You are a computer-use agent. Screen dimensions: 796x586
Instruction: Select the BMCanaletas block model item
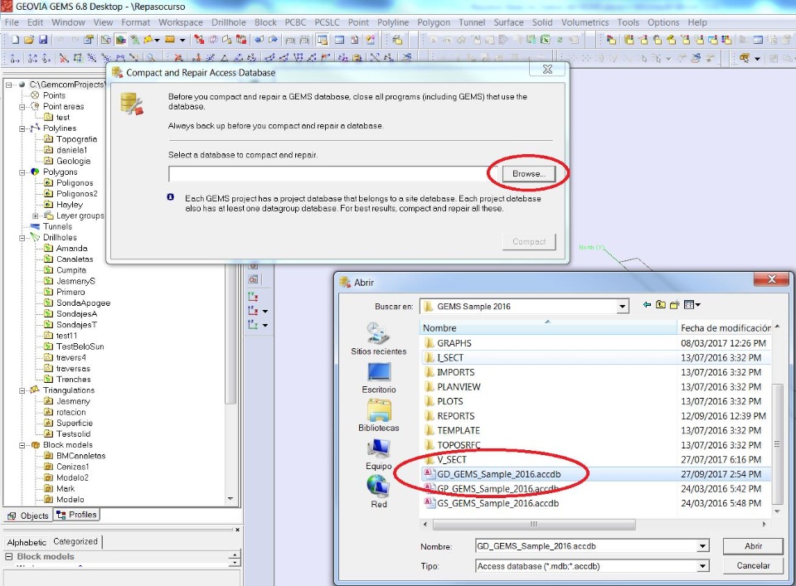click(x=80, y=456)
